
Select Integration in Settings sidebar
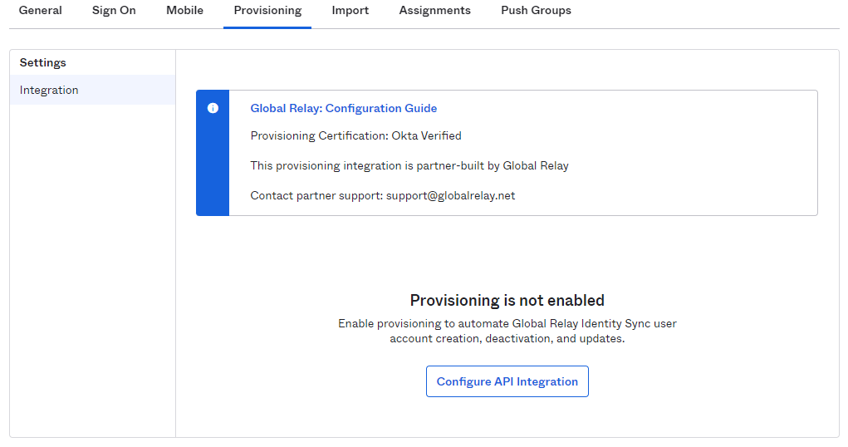coord(92,90)
